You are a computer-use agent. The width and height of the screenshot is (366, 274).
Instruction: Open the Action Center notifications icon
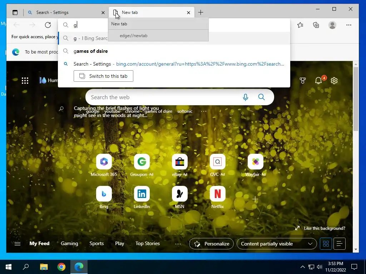(x=354, y=267)
